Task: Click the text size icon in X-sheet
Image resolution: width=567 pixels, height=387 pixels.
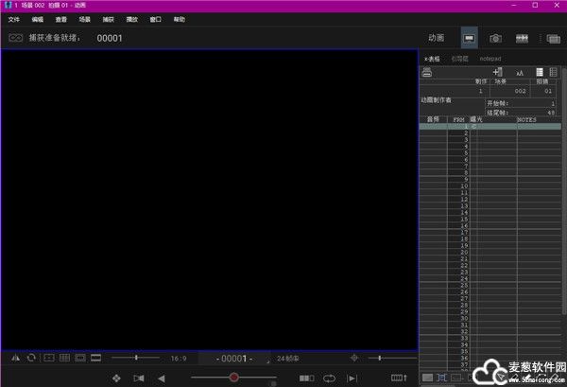Action: point(519,72)
